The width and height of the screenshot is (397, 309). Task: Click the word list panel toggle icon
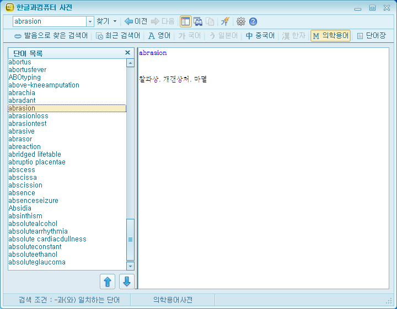[186, 21]
